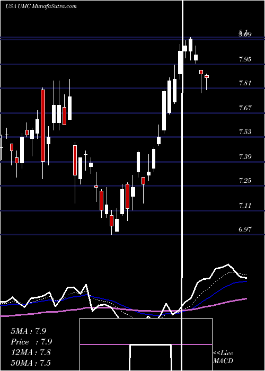
Task: Click the Price : 7.9 readout
Action: (31, 342)
